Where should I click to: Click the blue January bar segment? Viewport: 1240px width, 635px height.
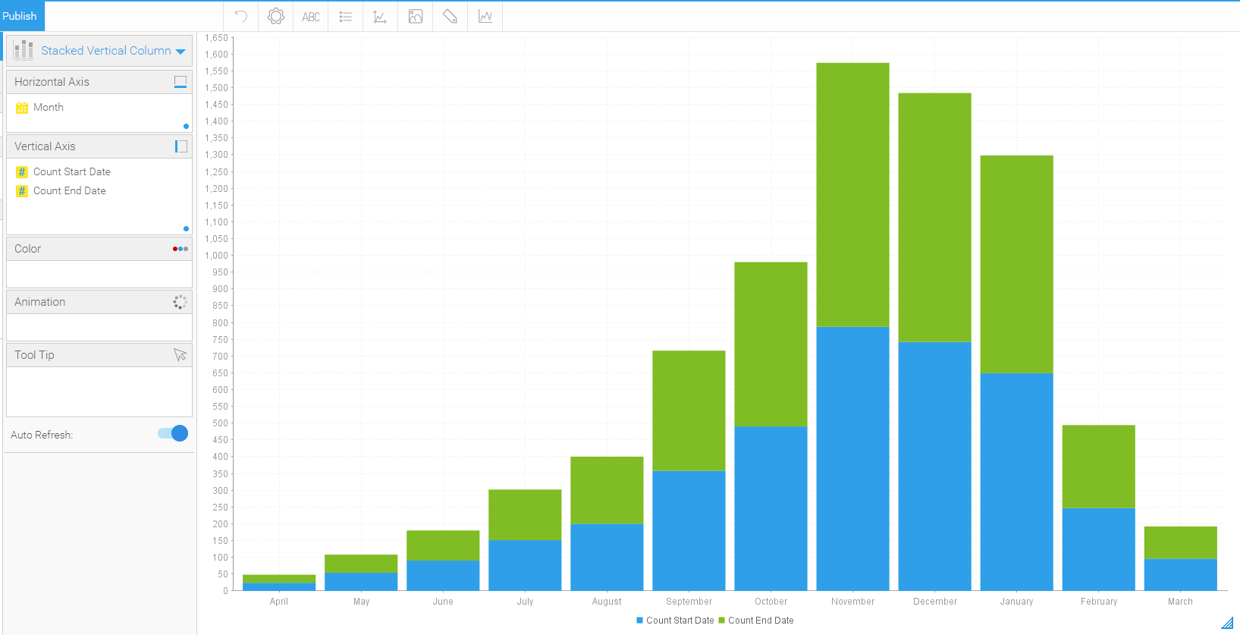click(x=1016, y=482)
